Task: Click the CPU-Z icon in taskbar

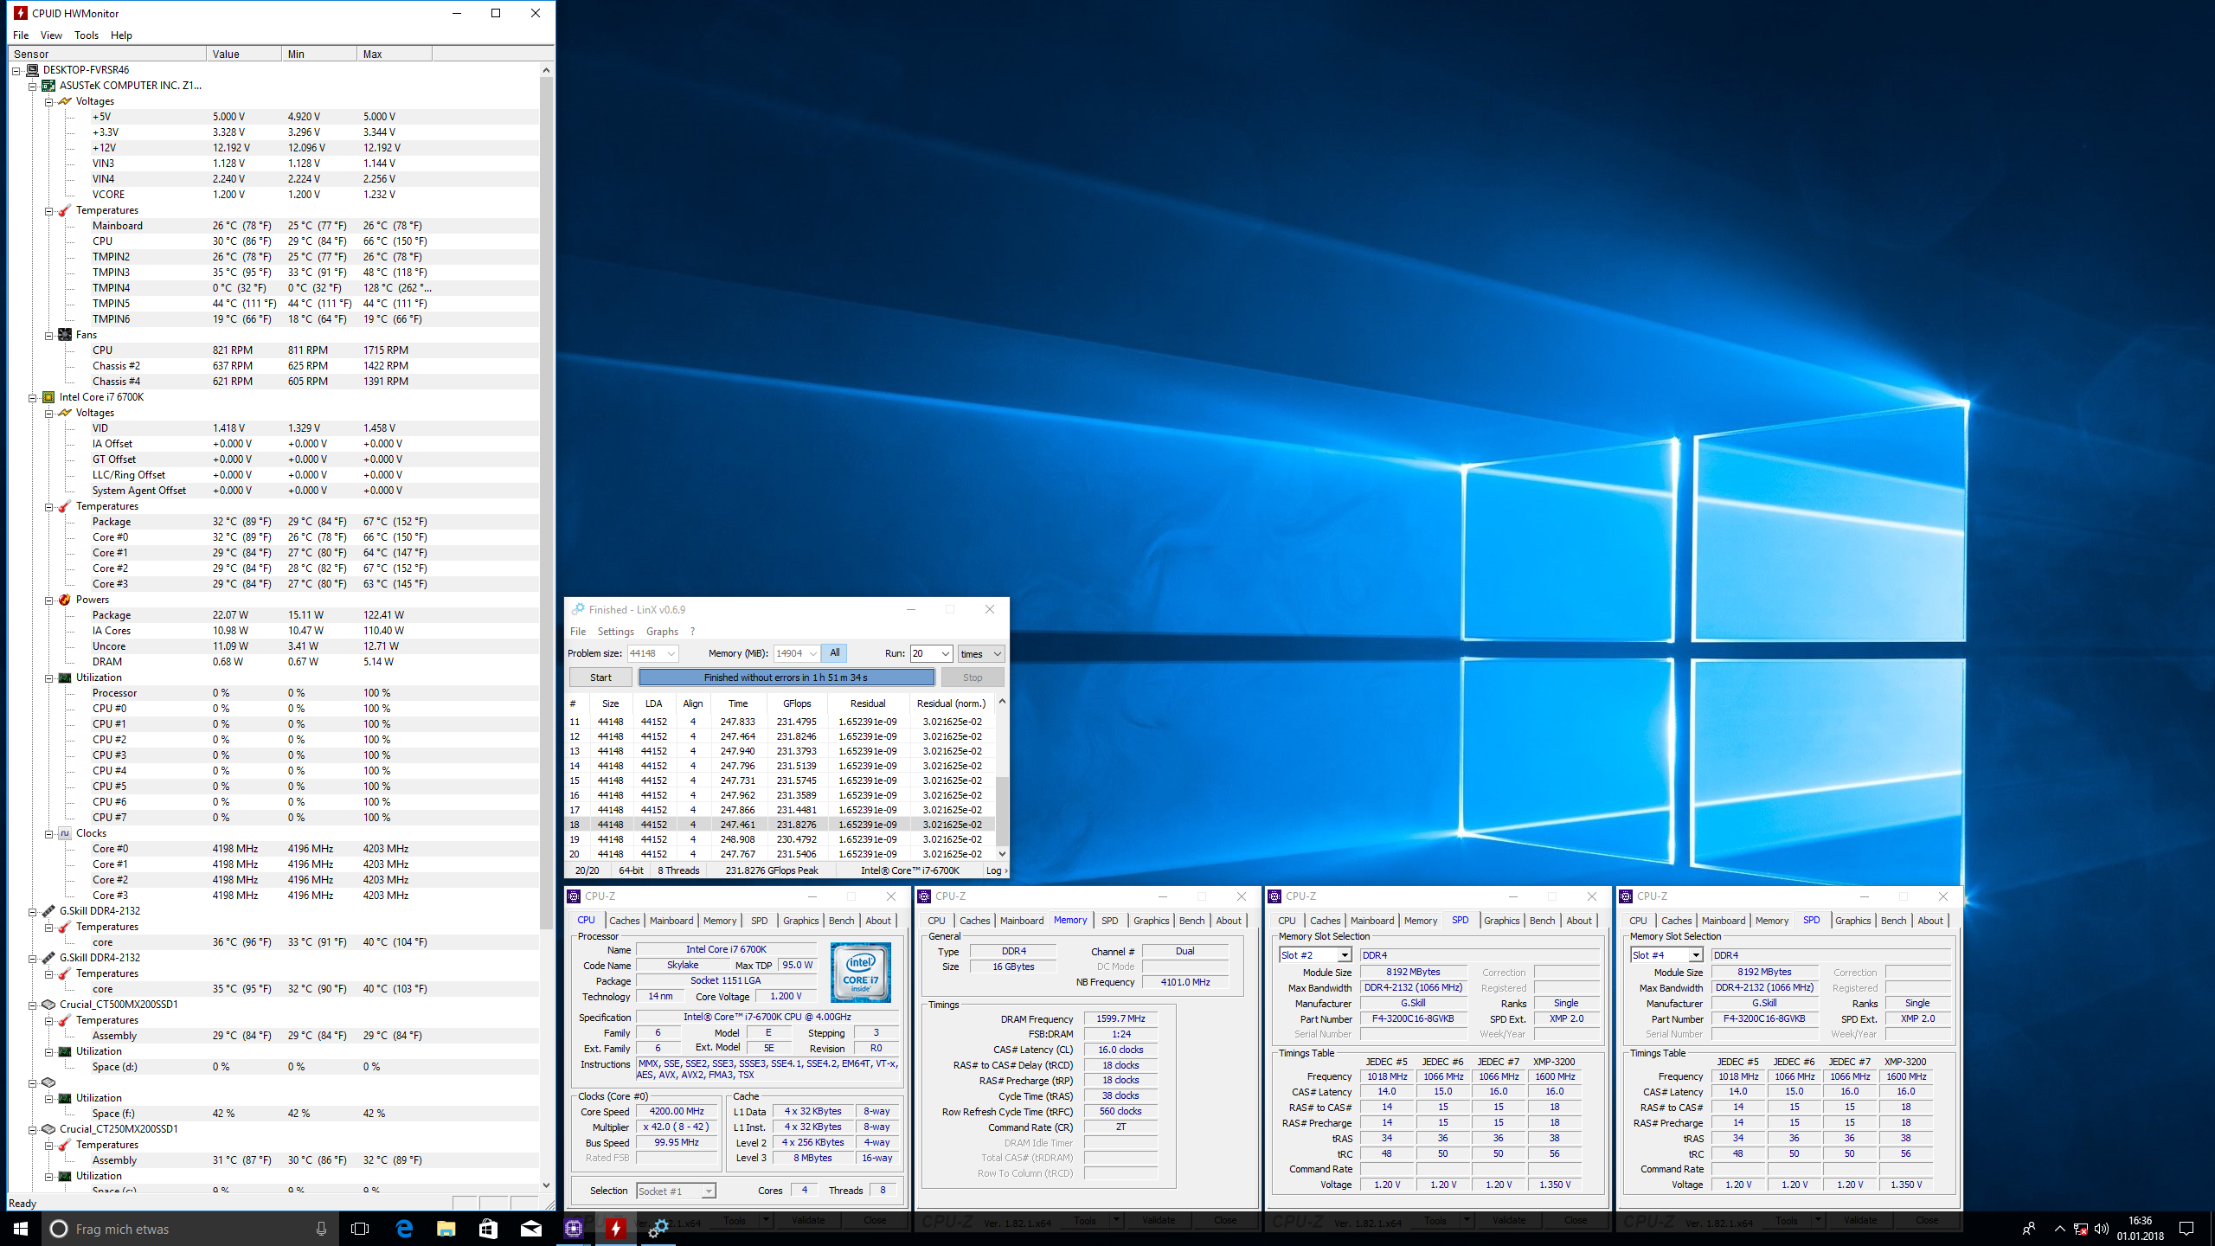Action: point(574,1228)
